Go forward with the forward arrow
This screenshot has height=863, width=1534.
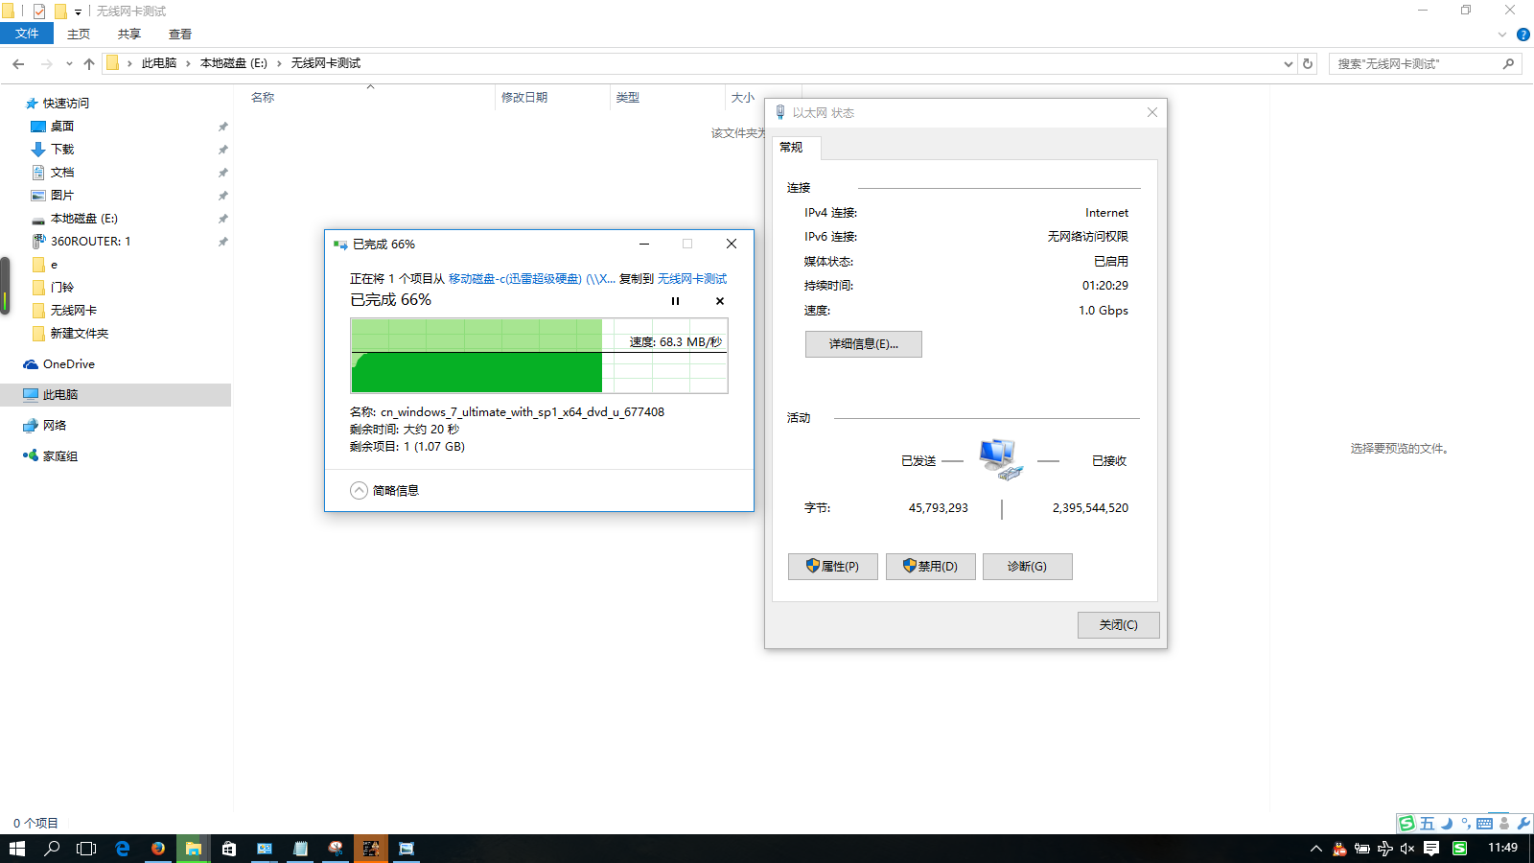[x=46, y=63]
